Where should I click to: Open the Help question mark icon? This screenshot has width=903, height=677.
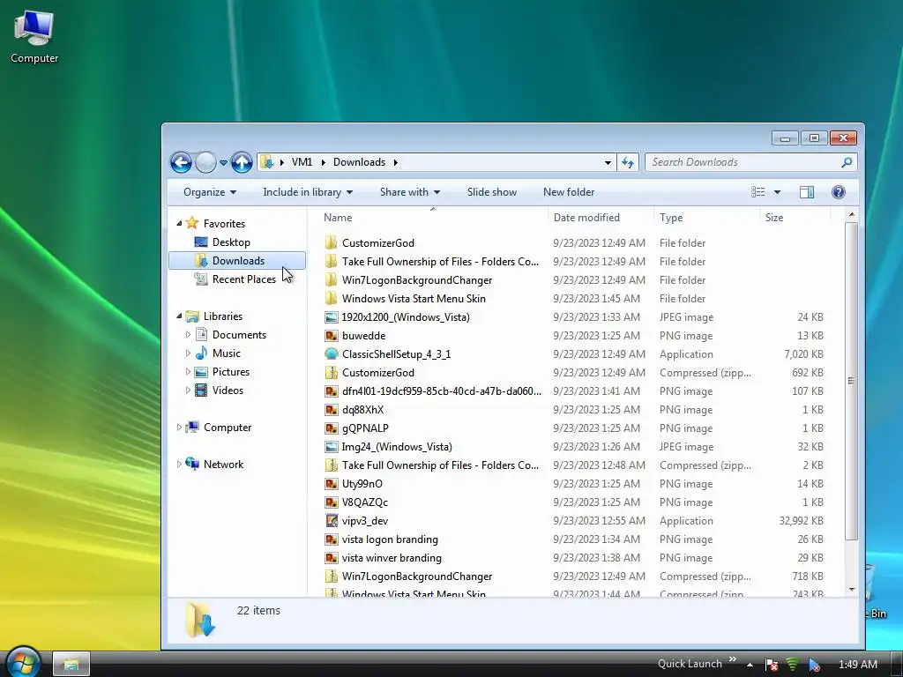(x=839, y=192)
